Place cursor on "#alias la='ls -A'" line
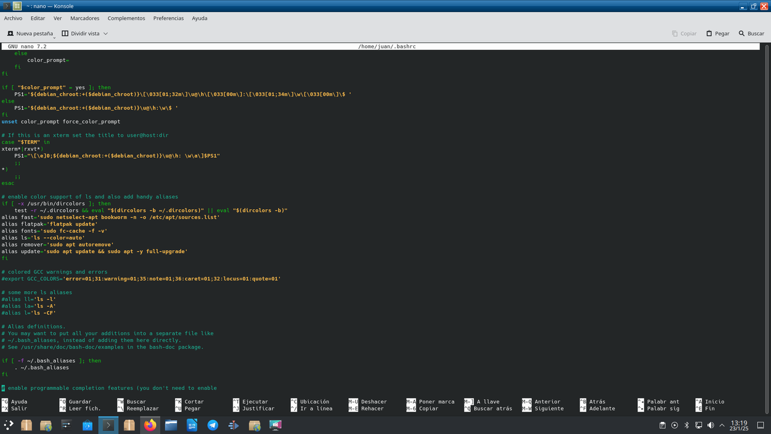The image size is (771, 434). (x=28, y=306)
